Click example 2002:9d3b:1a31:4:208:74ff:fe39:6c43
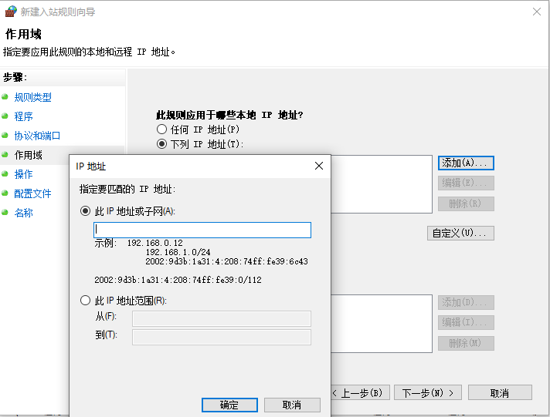 coord(226,261)
